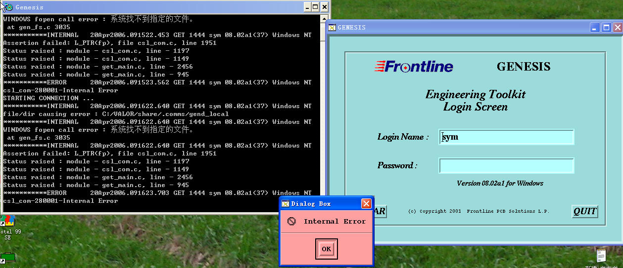Click the 'Password :' label

(397, 165)
